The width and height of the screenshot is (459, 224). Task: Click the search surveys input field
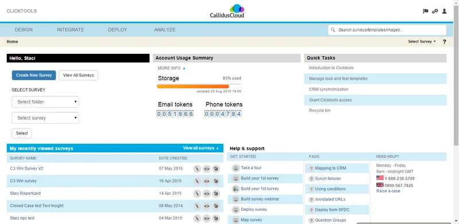coord(387,30)
